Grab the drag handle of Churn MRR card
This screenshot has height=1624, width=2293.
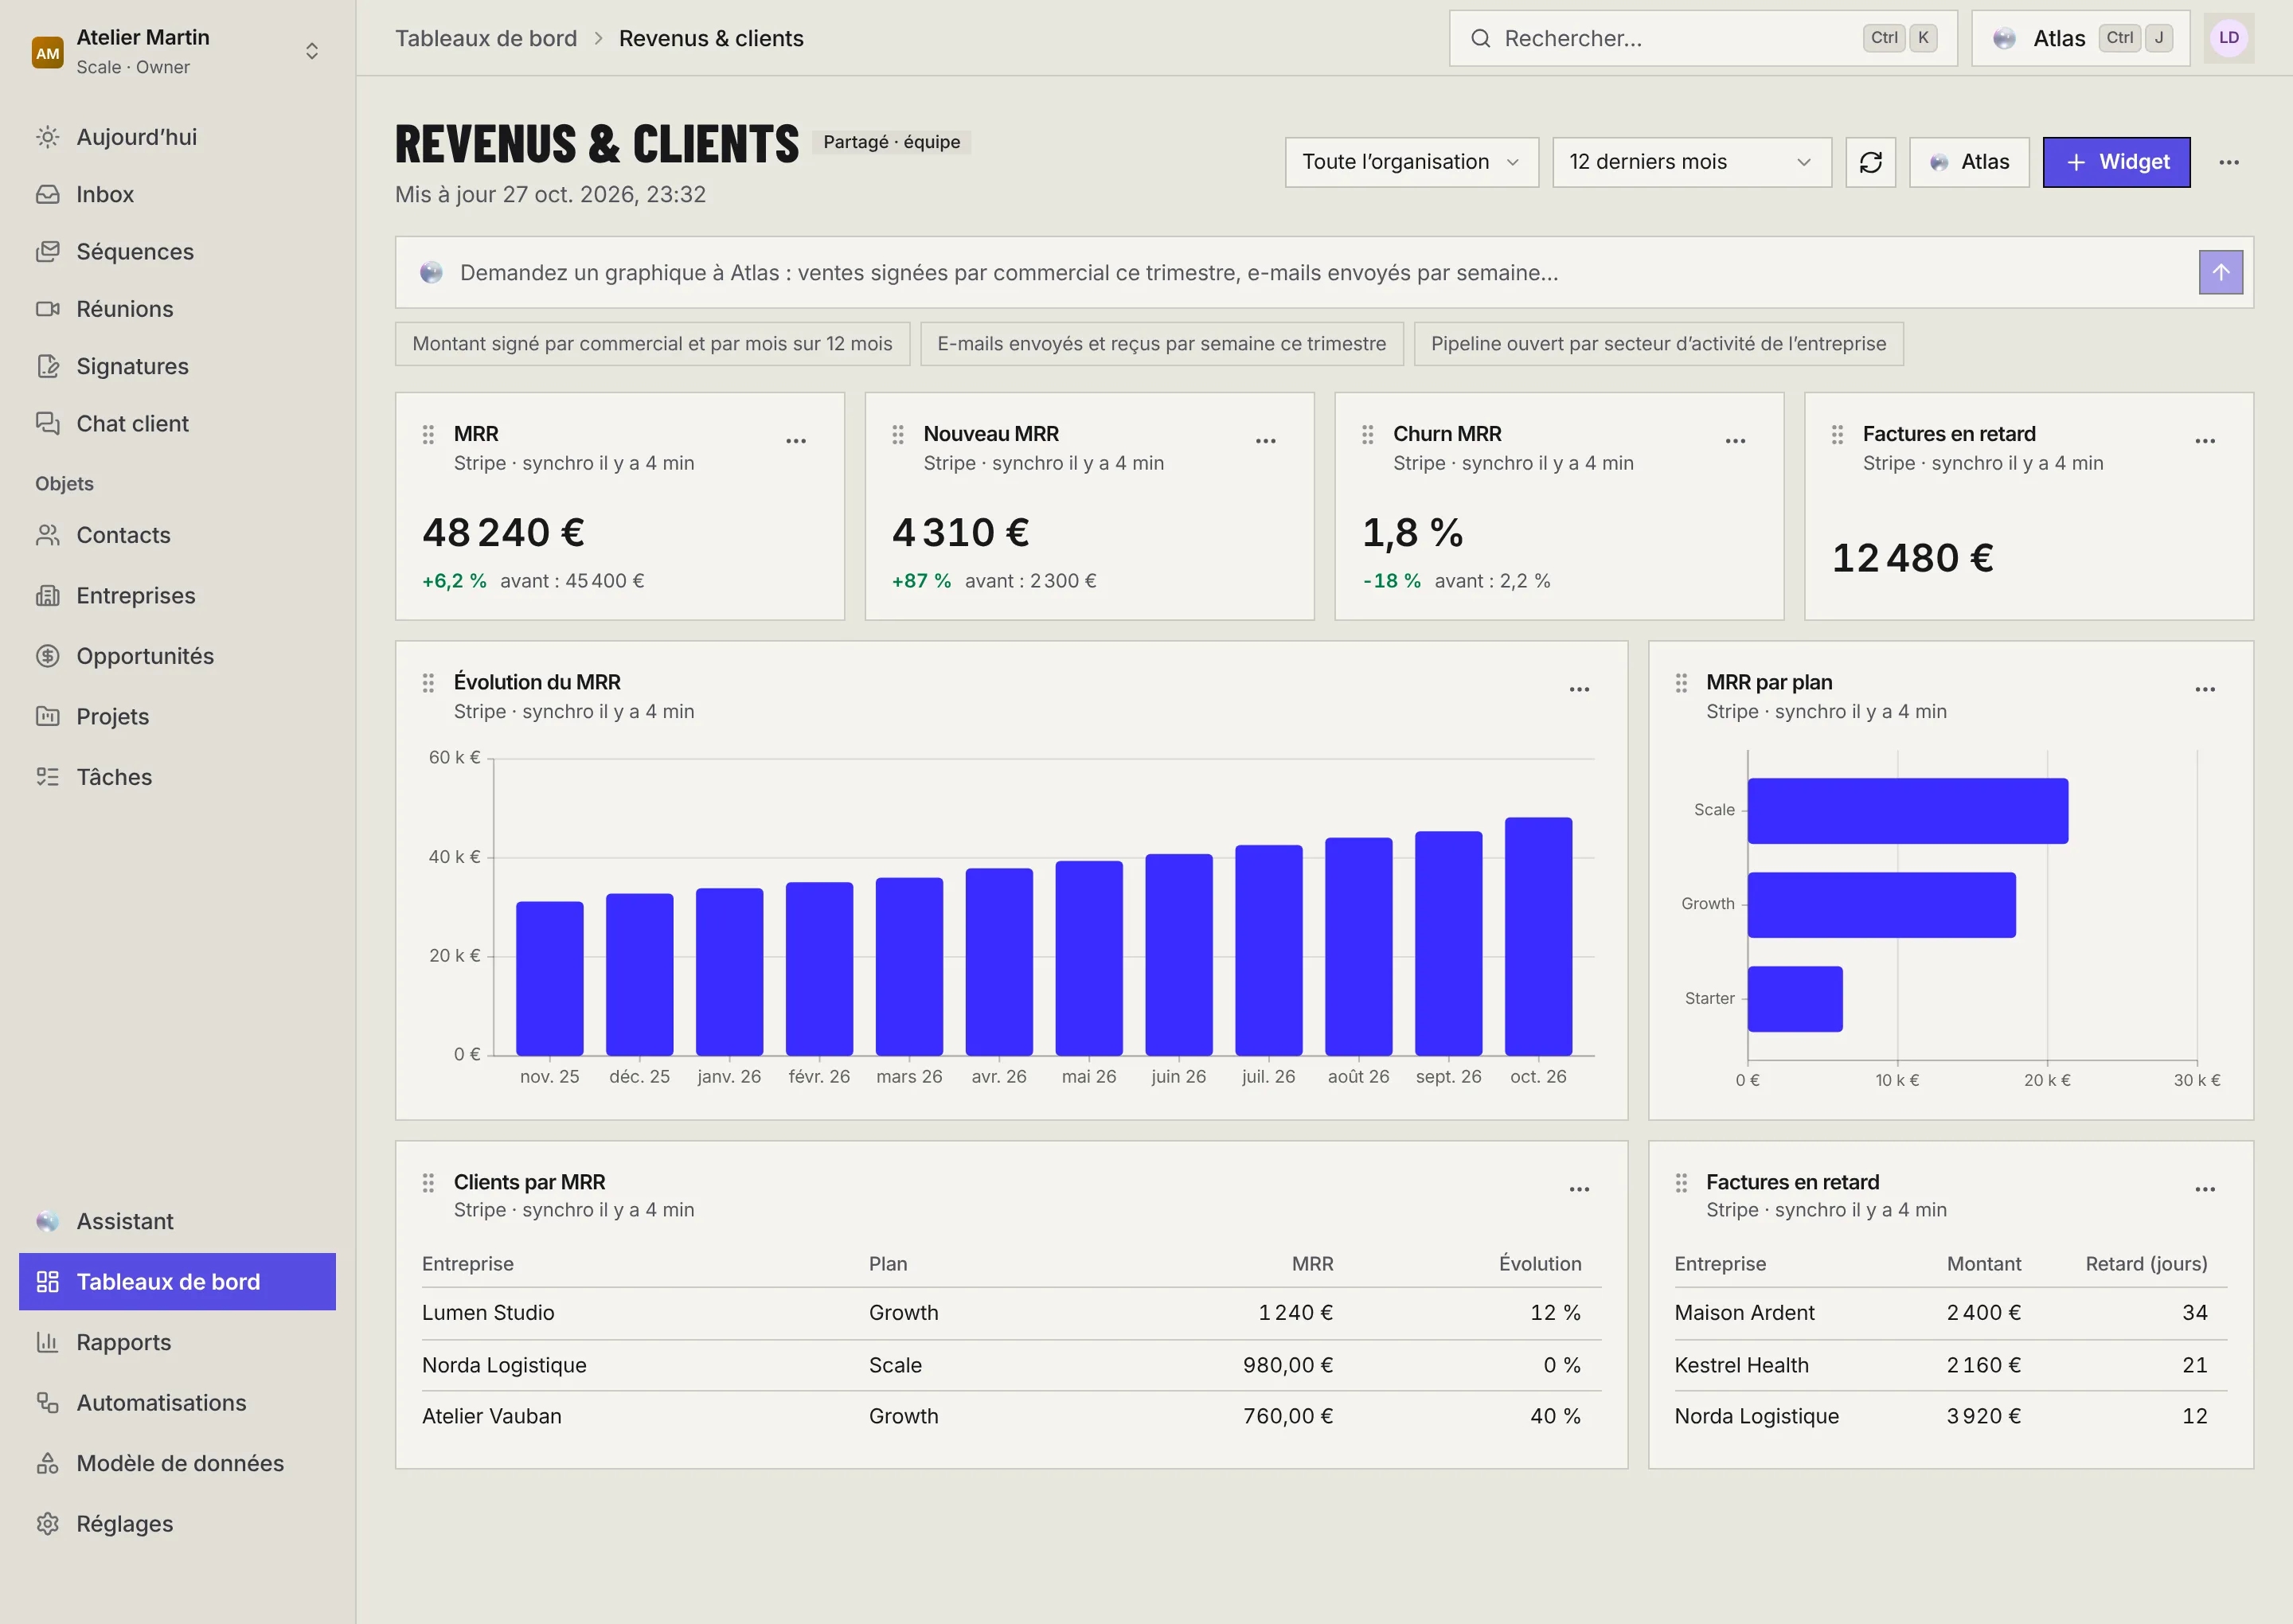1368,435
